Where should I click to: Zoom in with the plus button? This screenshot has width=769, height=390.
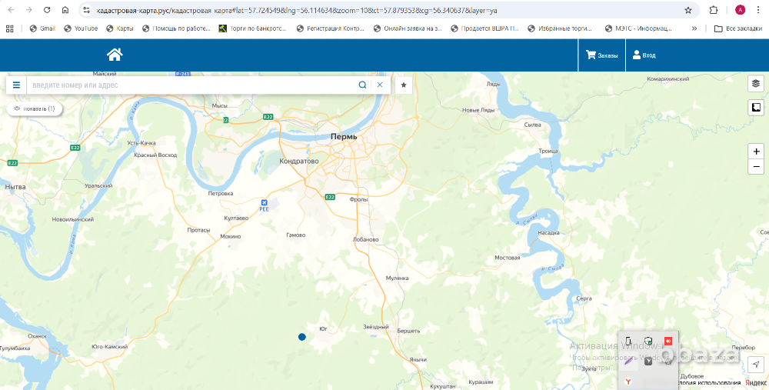(757, 152)
